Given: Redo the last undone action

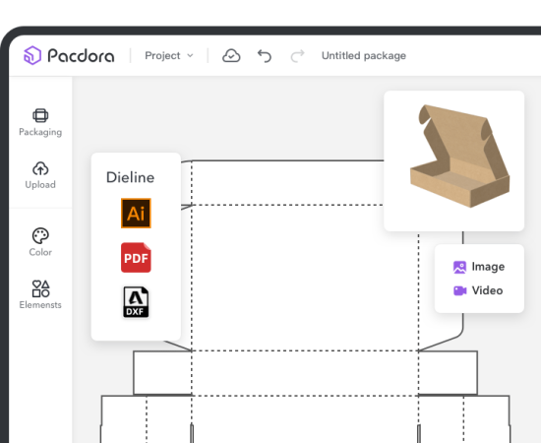Looking at the screenshot, I should (x=297, y=55).
